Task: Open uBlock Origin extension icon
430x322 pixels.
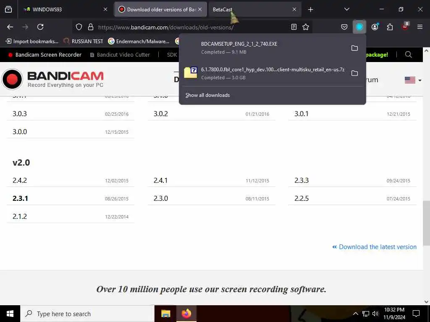Action: (405, 26)
